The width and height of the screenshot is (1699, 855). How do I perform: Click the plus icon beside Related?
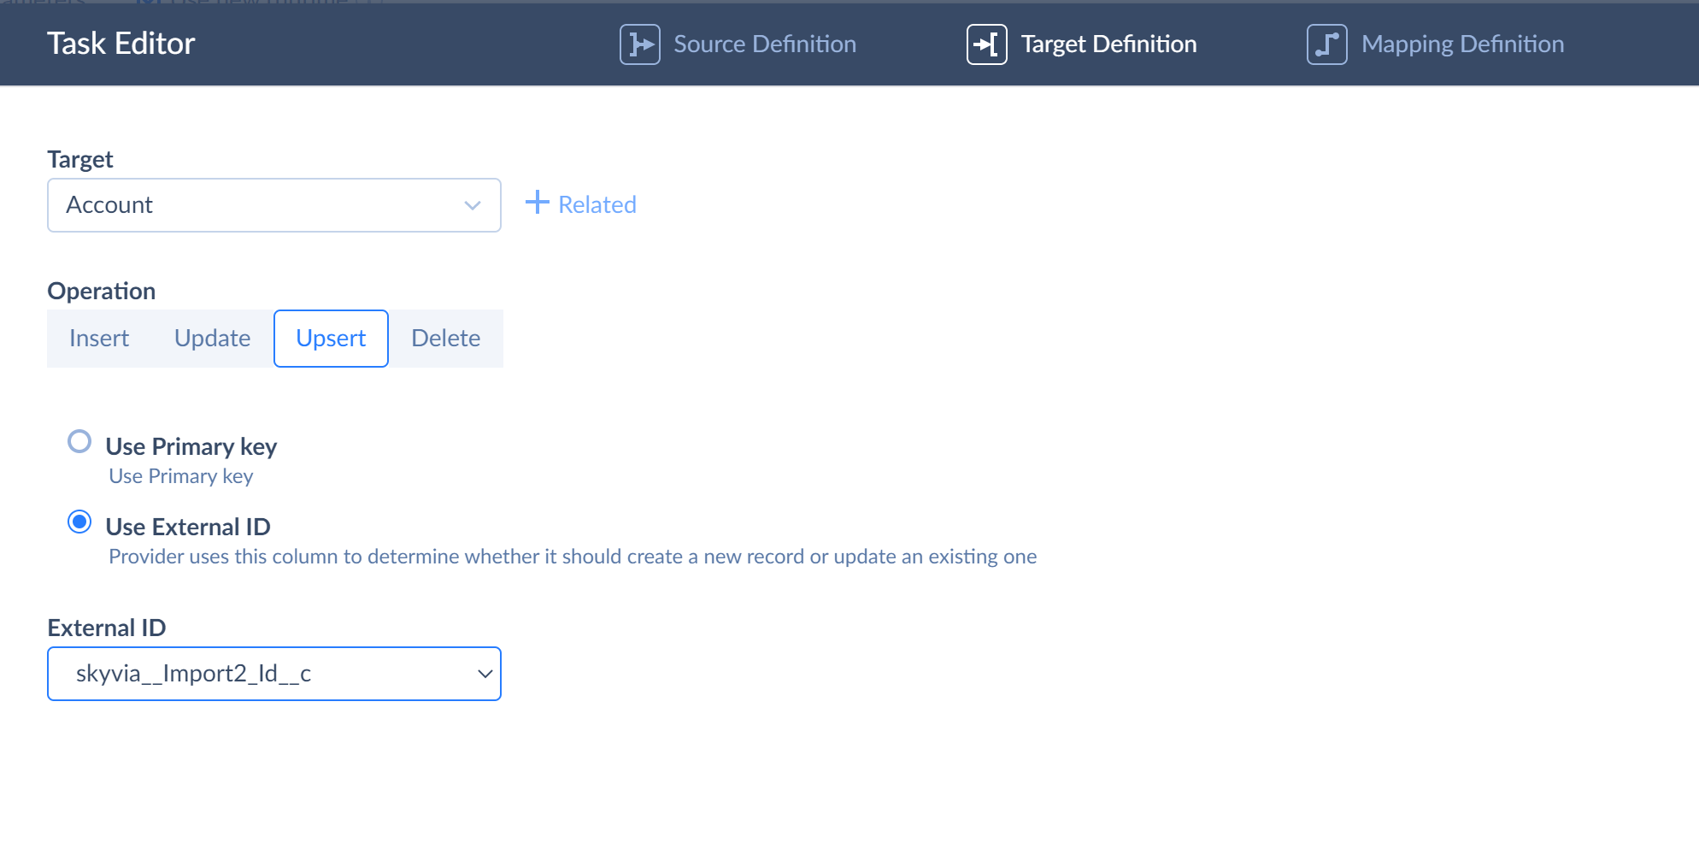537,203
